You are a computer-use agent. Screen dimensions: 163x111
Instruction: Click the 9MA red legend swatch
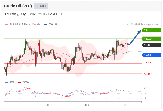tap(20, 82)
